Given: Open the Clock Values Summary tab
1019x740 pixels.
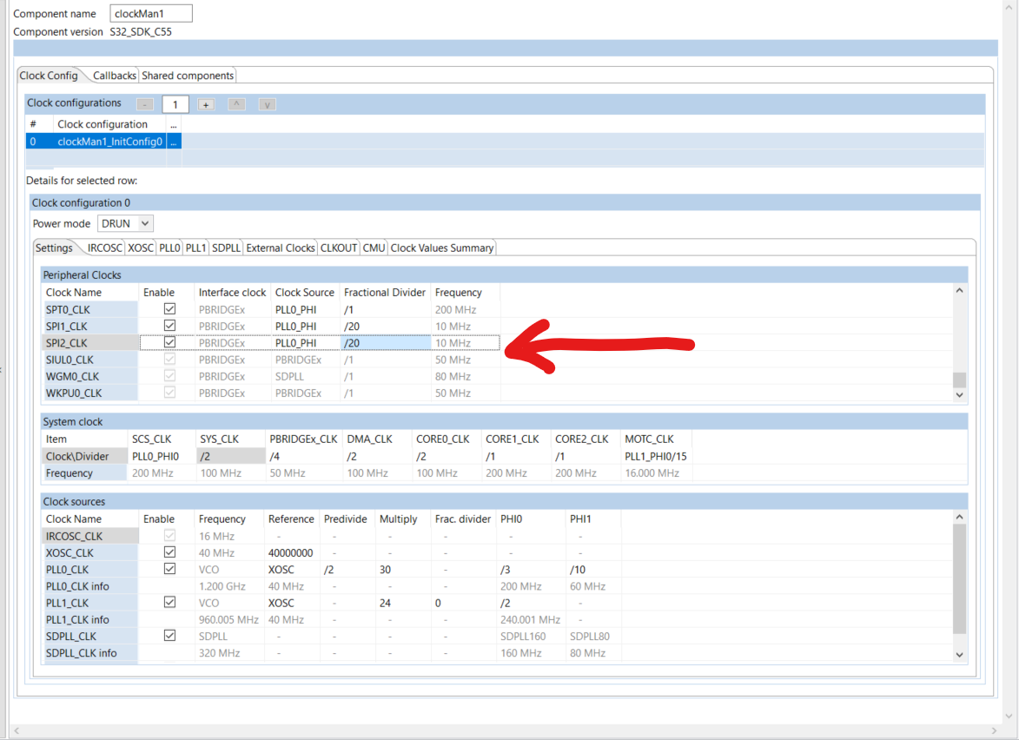Looking at the screenshot, I should point(441,247).
